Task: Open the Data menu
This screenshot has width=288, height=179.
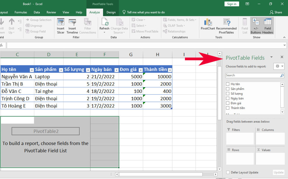Action: pos(37,12)
